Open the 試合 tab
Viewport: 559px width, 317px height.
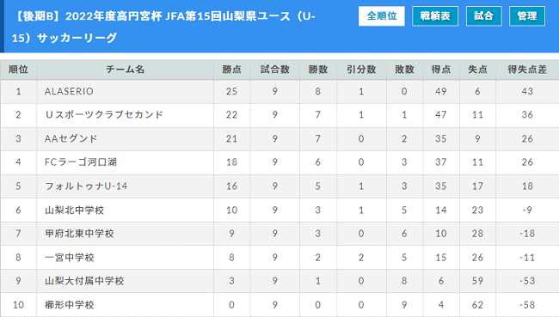[x=484, y=16]
